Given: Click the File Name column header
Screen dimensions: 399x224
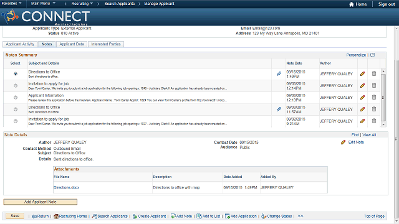Looking at the screenshot, I should pyautogui.click(x=61, y=177).
